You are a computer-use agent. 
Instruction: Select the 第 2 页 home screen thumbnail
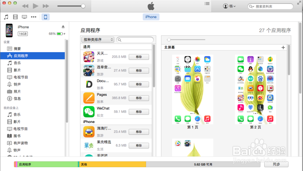[255, 89]
